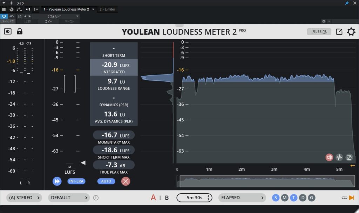Screen dimensions: 359x213
Task: Click the sidechain icon with right dot
Action: (35, 9)
